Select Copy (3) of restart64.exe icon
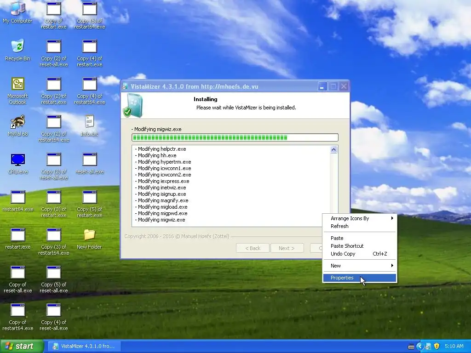Viewport: 471px width, 353px height. tap(54, 242)
